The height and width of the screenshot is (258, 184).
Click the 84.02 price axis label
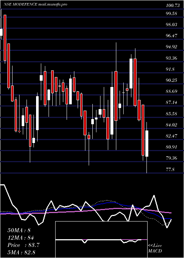(x=171, y=125)
